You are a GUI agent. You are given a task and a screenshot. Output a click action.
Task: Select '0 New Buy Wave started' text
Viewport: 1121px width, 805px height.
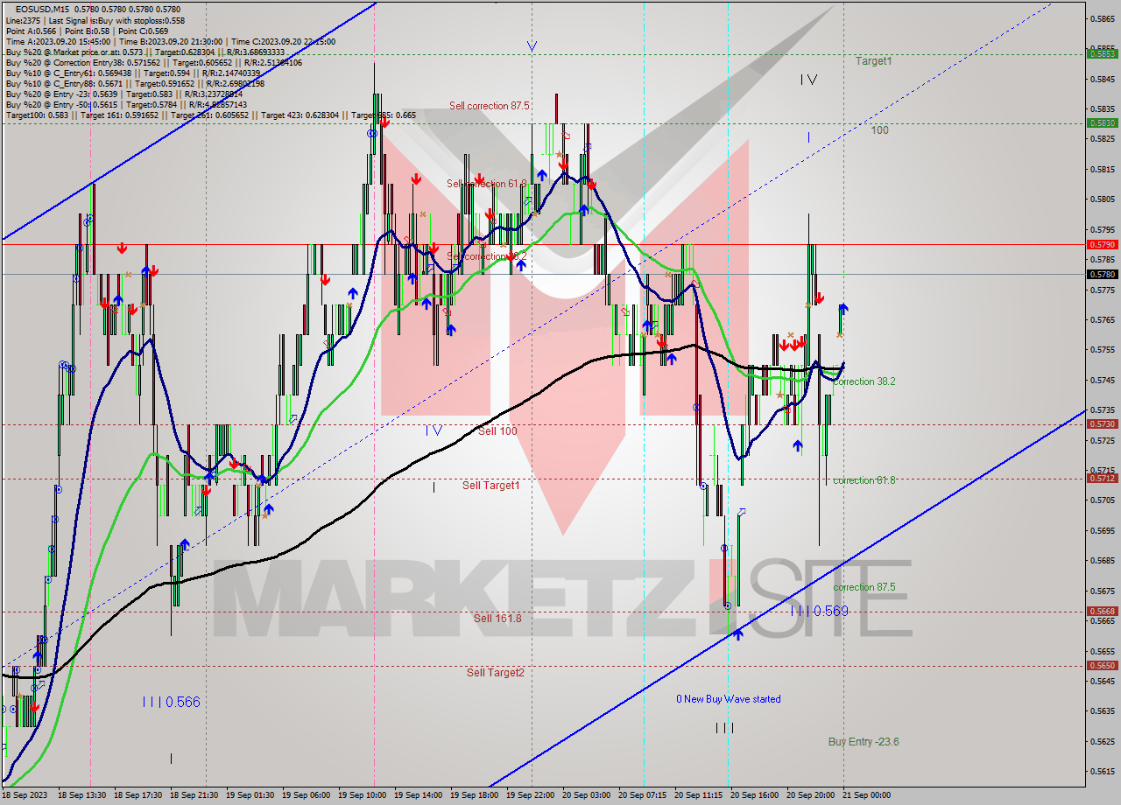728,699
